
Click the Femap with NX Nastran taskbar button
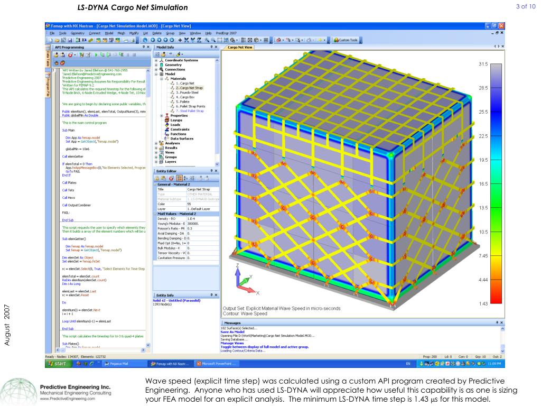point(170,364)
